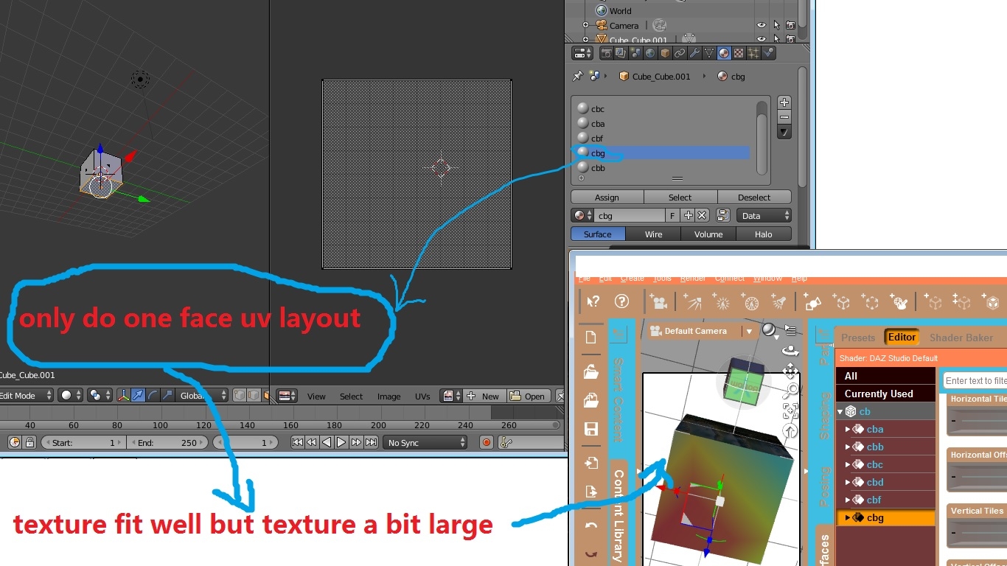Open the Material properties tab icon
The height and width of the screenshot is (566, 1007).
pyautogui.click(x=724, y=53)
